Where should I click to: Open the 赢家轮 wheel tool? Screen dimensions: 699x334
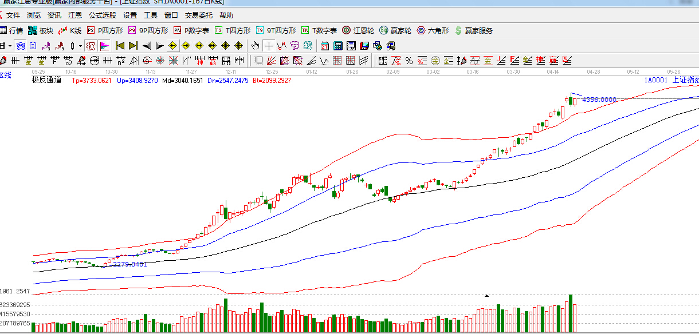click(396, 30)
